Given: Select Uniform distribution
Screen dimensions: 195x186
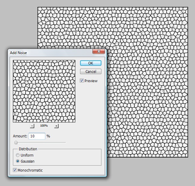Looking at the screenshot, I should point(18,155).
